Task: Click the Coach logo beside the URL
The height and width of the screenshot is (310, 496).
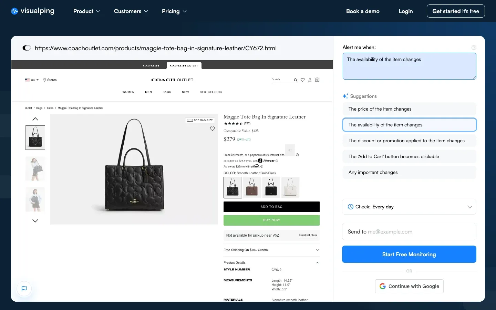Action: [27, 48]
